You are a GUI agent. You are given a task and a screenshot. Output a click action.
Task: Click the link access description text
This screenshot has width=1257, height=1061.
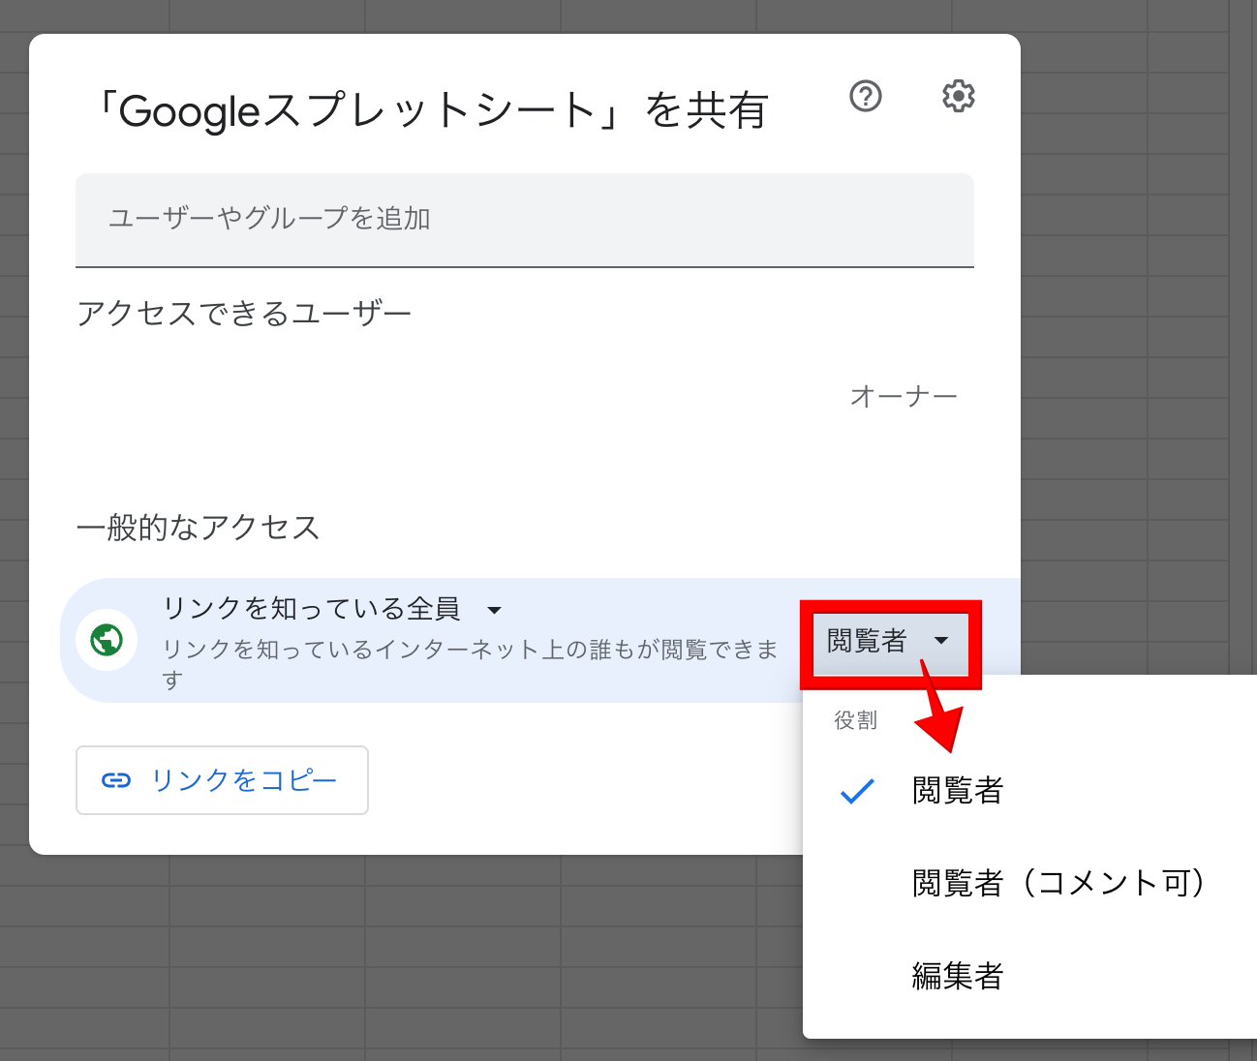point(471,664)
